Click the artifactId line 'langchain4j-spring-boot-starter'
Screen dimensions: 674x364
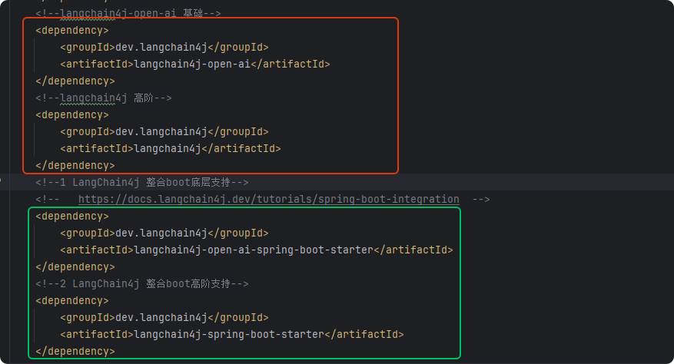point(232,334)
